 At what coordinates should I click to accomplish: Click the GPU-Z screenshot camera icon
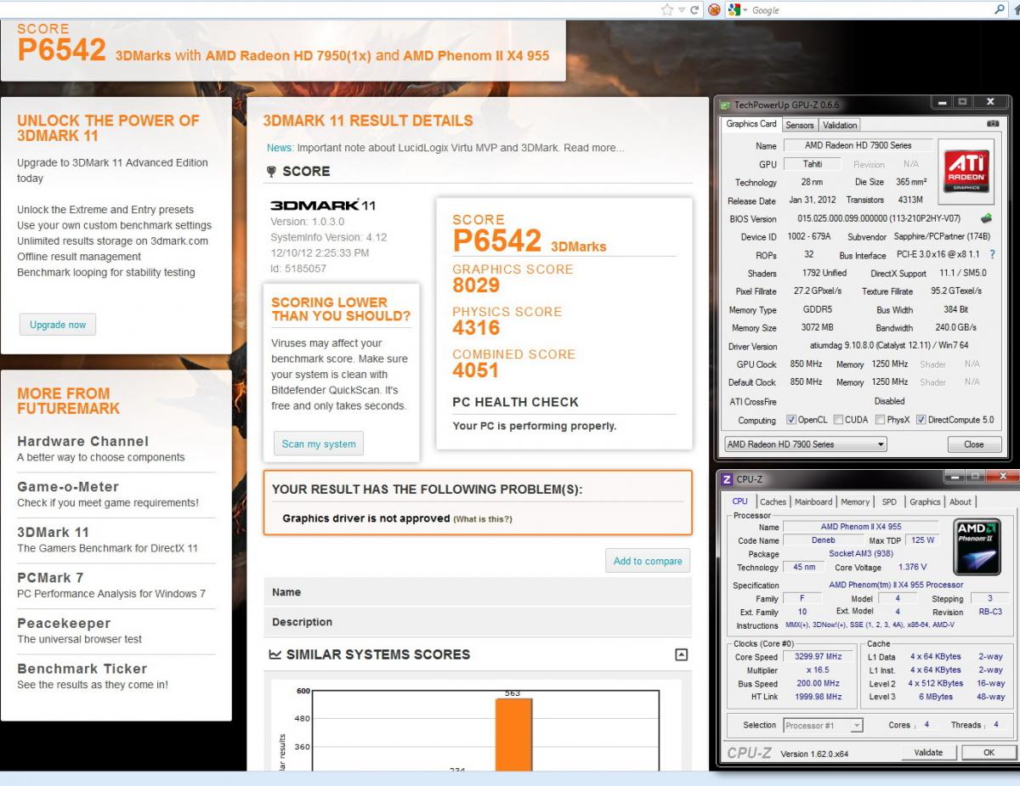tap(993, 124)
